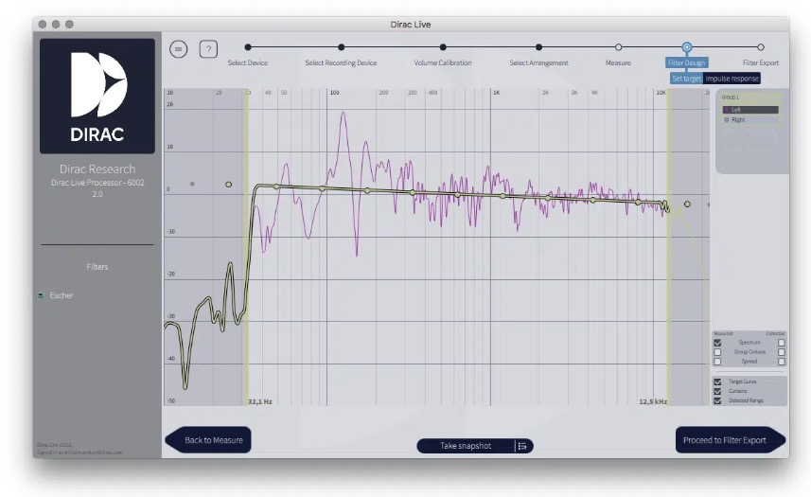This screenshot has height=497, width=811.
Task: Go to the Select Recording Device step
Action: point(341,62)
